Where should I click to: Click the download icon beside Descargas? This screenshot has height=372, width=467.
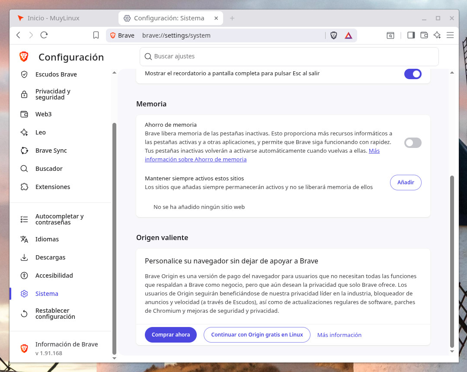coord(24,257)
